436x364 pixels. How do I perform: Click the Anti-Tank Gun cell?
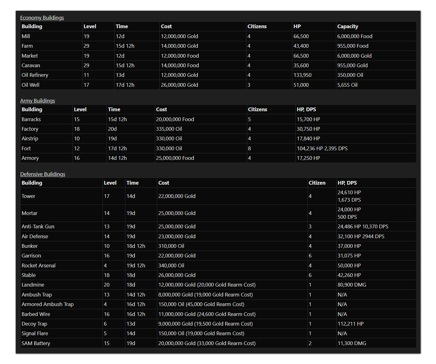[61, 226]
